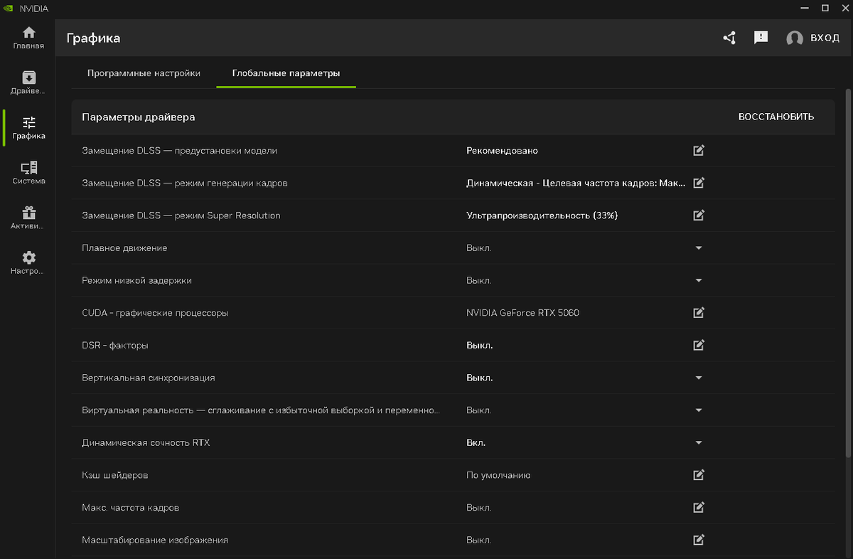The image size is (853, 559).
Task: Click the vertical scrollbar of settings list
Action: (x=847, y=273)
